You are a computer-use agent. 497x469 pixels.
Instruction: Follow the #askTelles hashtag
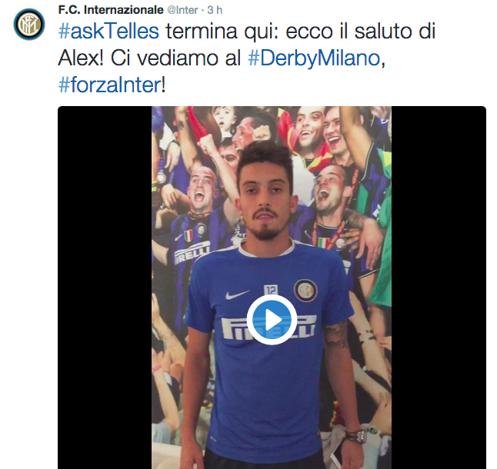pyautogui.click(x=108, y=32)
